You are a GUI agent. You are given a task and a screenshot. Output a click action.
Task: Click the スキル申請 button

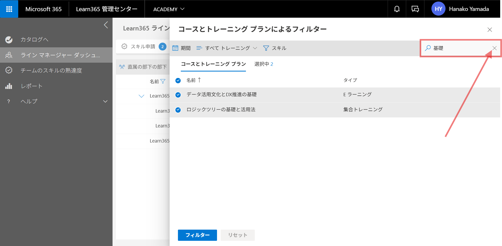142,47
